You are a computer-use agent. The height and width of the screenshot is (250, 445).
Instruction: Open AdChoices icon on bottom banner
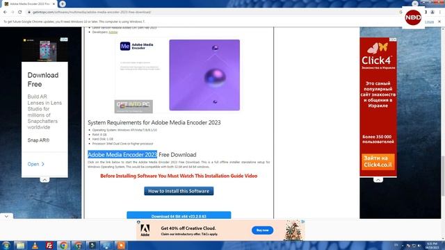[303, 222]
